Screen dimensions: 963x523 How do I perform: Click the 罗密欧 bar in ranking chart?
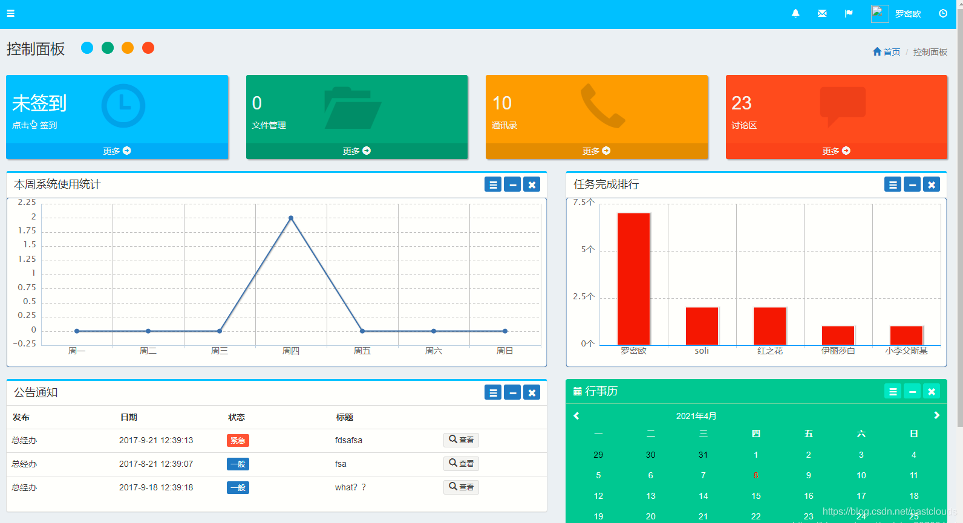tap(633, 279)
